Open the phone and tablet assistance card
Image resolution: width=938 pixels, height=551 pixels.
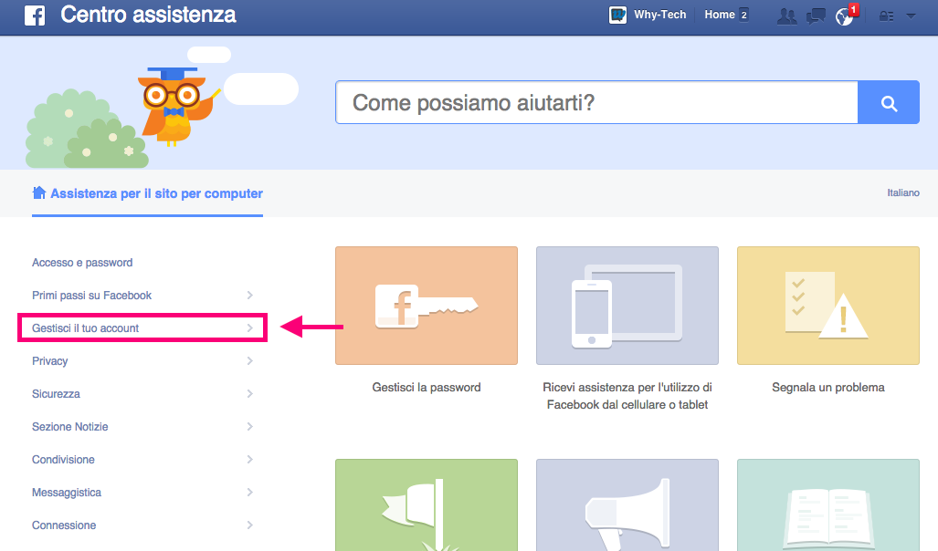tap(627, 306)
